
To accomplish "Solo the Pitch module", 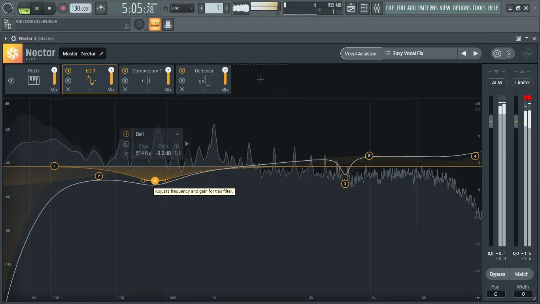I will [11, 80].
